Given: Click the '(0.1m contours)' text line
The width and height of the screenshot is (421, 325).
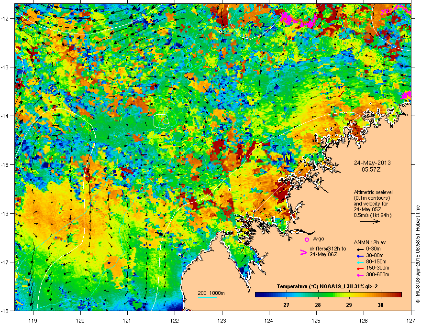Looking at the screenshot, I should 372,198.
